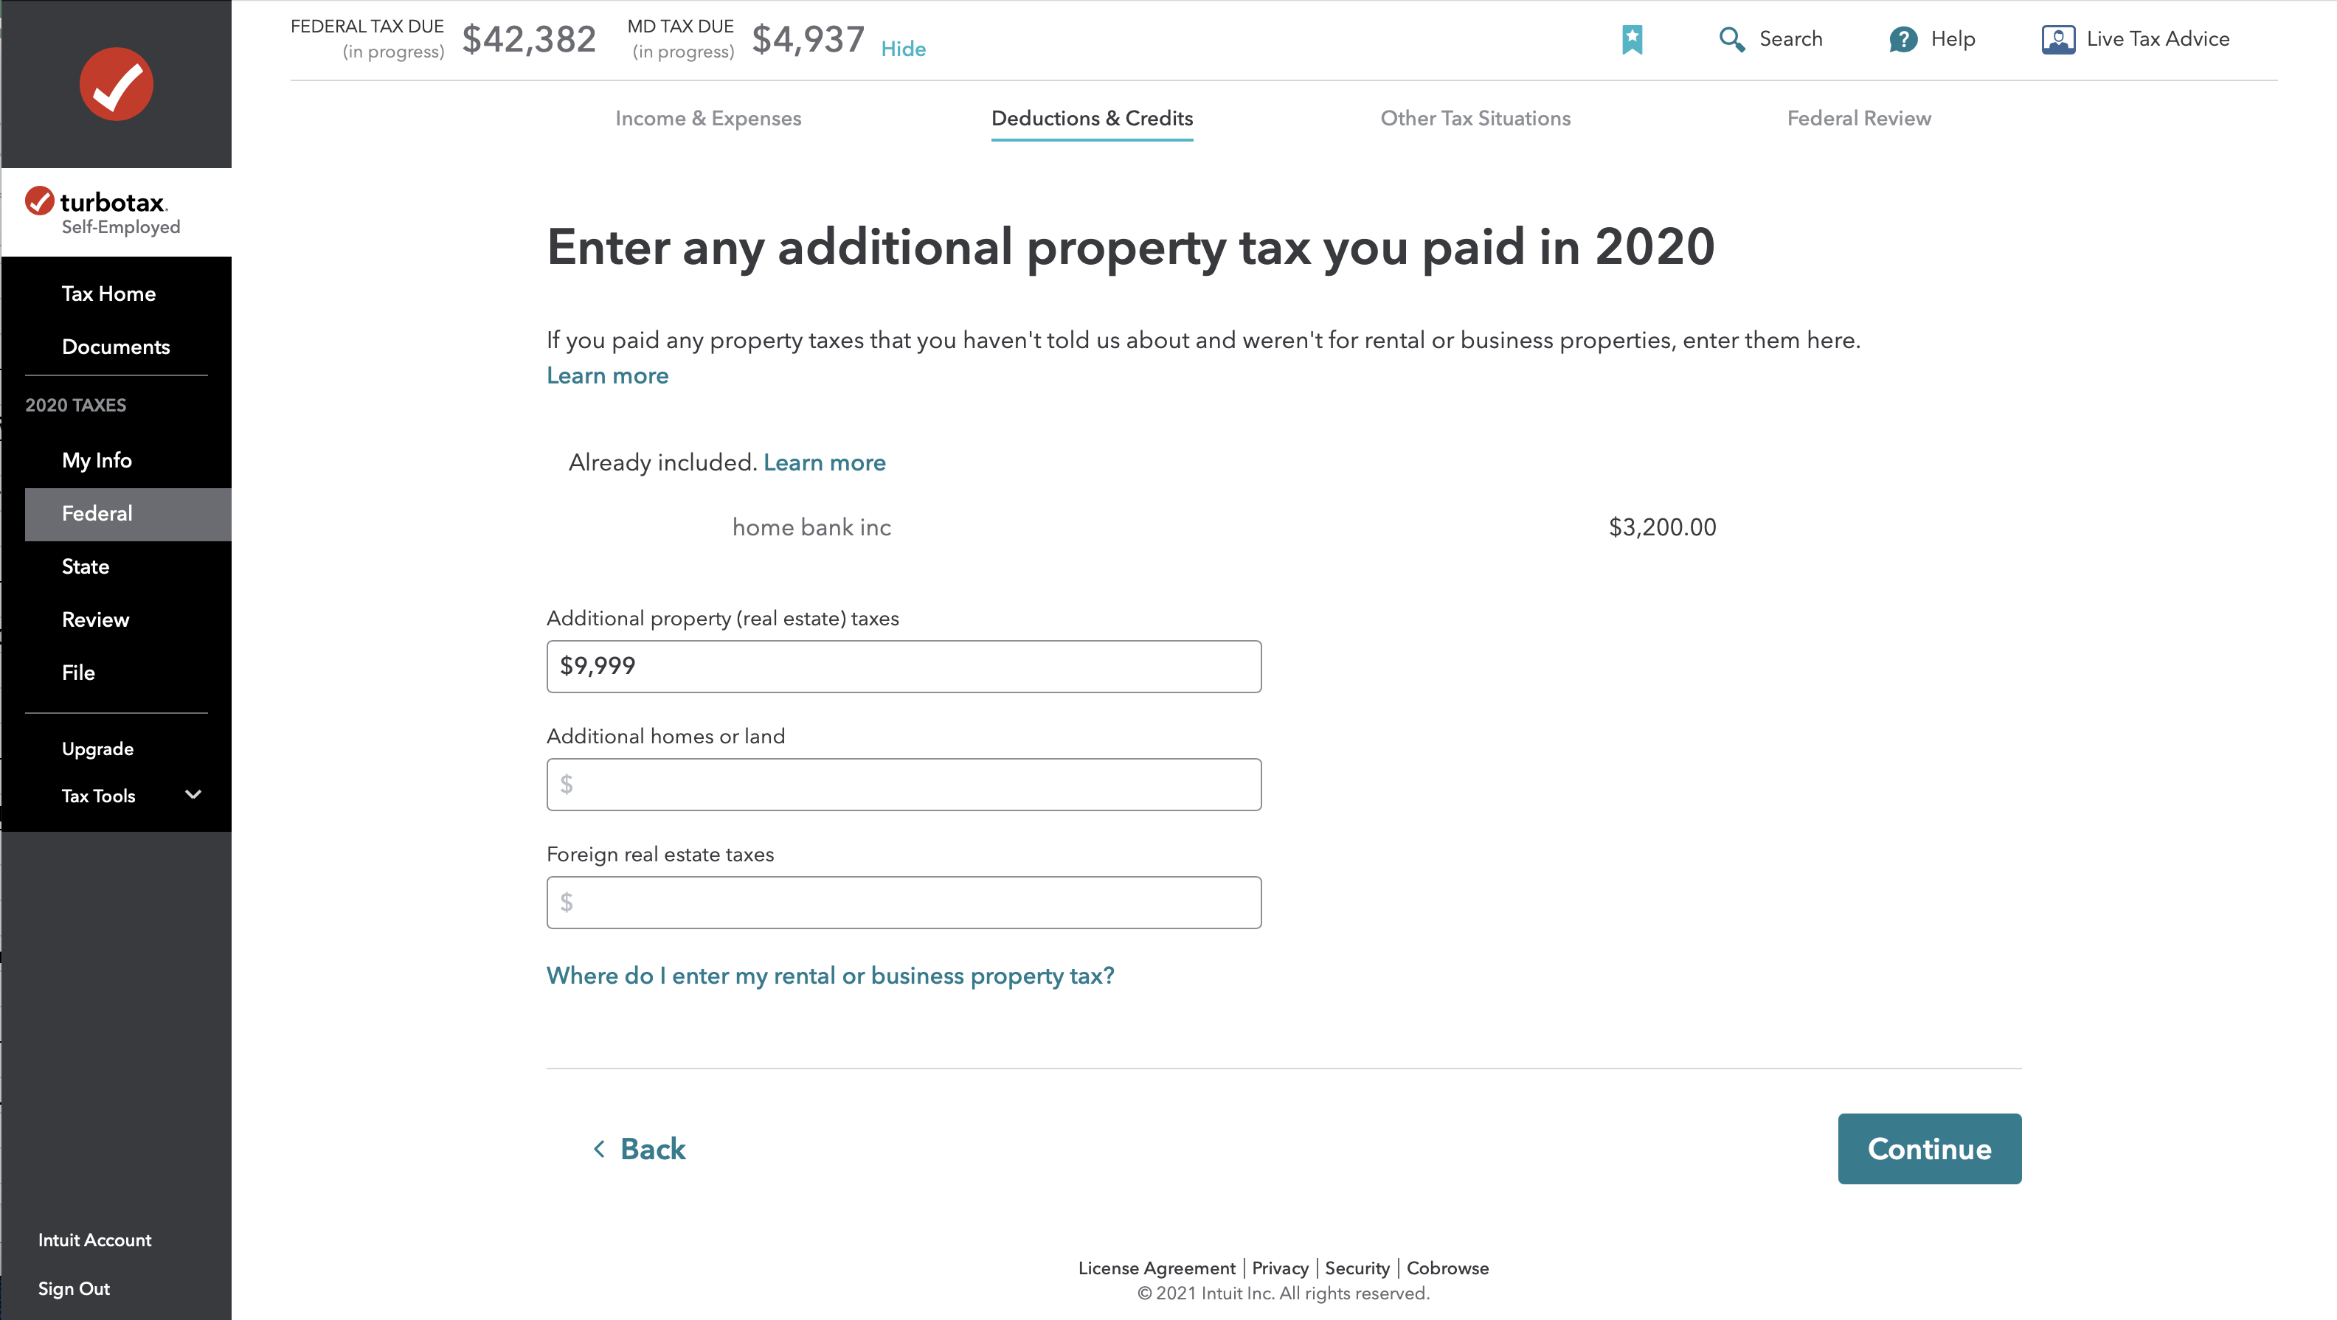The width and height of the screenshot is (2337, 1320).
Task: Click the TurboTax Self-Employed logo
Action: 103,211
